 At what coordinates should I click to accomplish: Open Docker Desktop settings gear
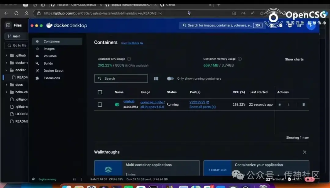click(x=290, y=25)
